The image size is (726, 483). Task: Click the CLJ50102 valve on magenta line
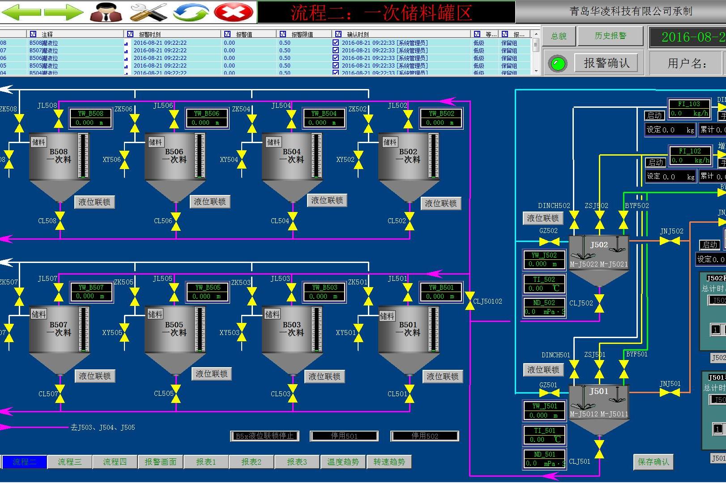(470, 301)
